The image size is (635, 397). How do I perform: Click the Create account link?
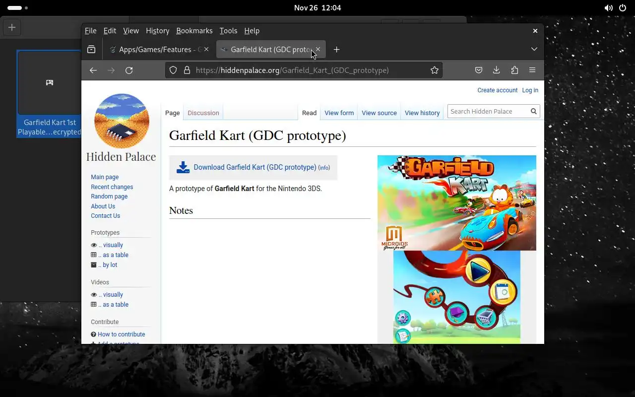pyautogui.click(x=498, y=90)
